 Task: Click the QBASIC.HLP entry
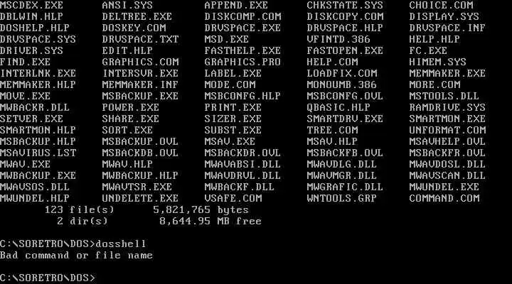[338, 107]
